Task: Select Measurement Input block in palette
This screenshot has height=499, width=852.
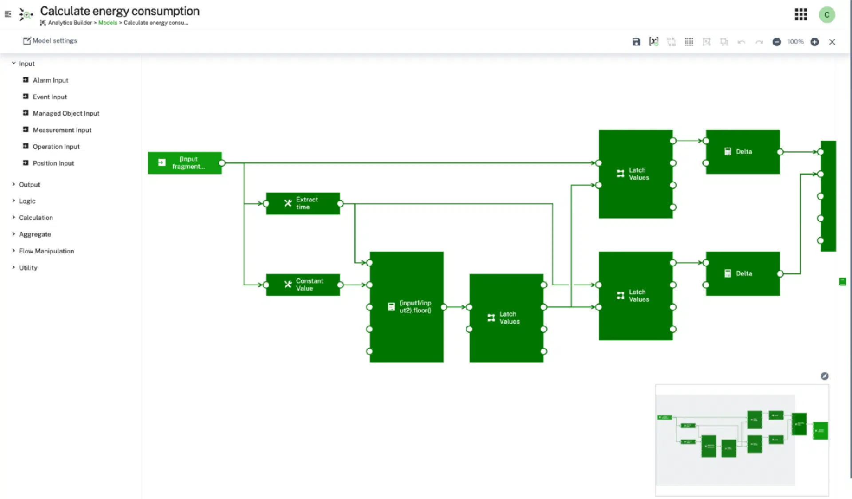Action: point(62,130)
